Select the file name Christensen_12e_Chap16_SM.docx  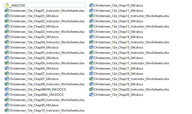tap(119, 58)
